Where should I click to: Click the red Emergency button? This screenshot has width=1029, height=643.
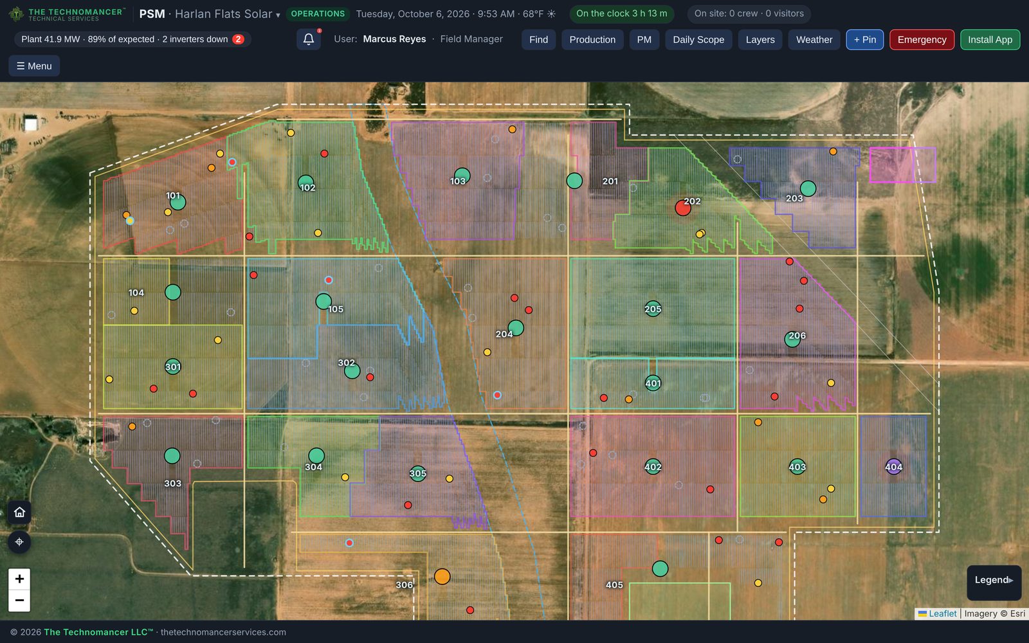(x=922, y=39)
